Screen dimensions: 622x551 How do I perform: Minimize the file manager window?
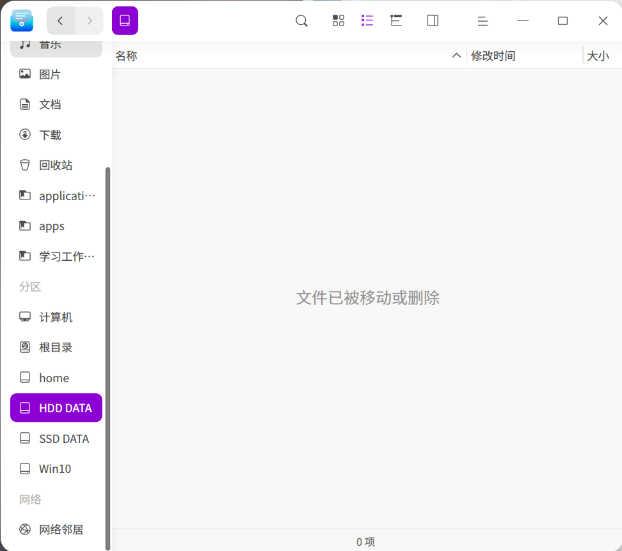523,20
